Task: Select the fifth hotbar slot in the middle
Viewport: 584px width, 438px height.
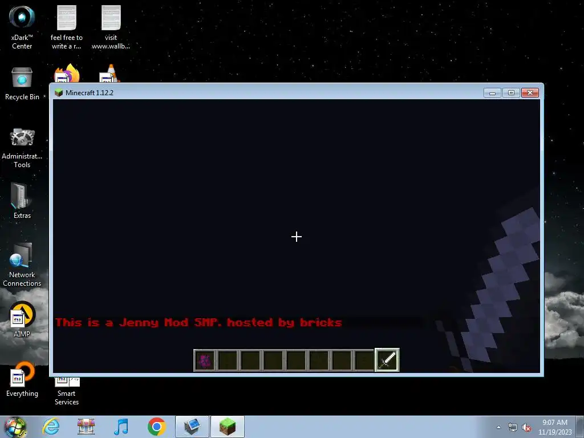Action: coord(296,360)
